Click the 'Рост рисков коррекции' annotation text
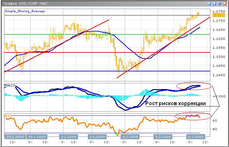This screenshot has height=147, width=229. (x=176, y=104)
